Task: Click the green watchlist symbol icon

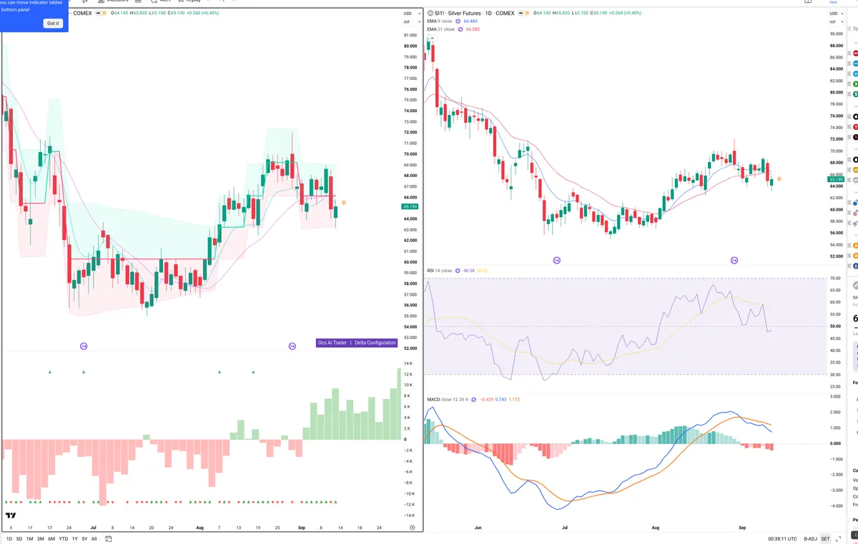Action: (x=855, y=84)
